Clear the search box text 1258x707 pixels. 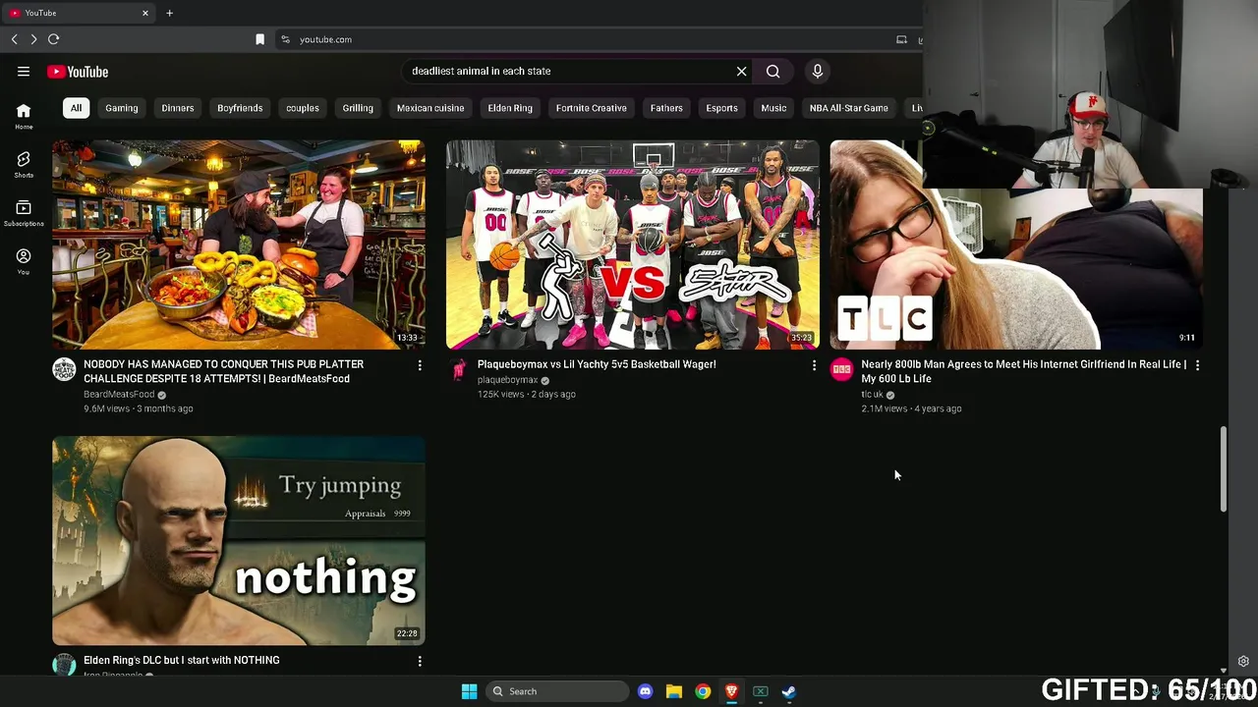[x=742, y=71]
